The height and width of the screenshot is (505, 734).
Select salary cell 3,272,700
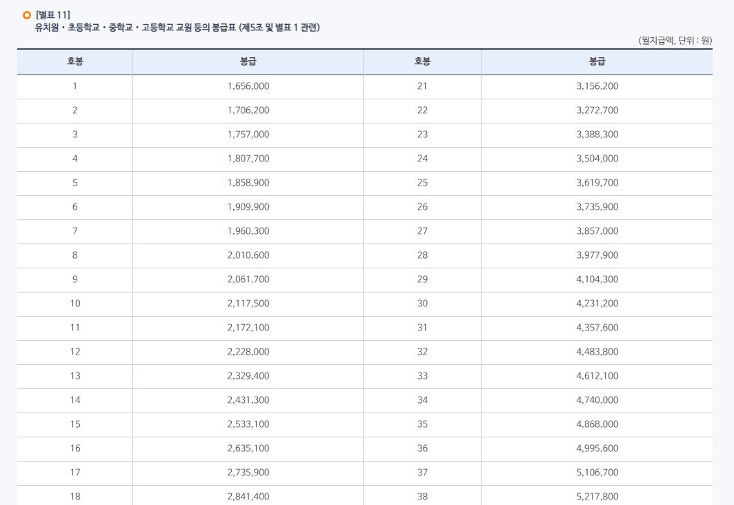597,110
